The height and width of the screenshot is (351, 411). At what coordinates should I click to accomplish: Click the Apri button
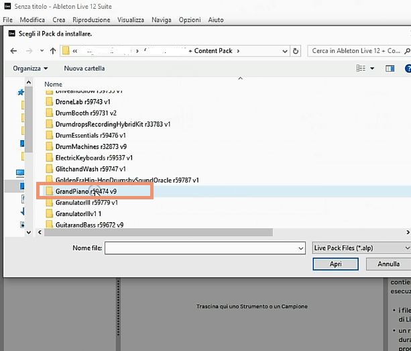tap(335, 264)
